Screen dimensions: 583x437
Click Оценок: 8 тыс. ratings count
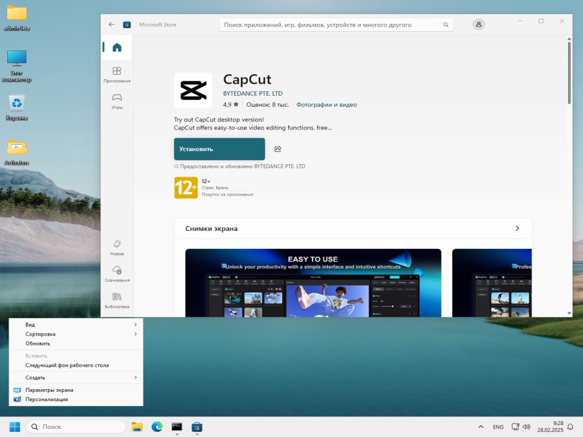(268, 105)
